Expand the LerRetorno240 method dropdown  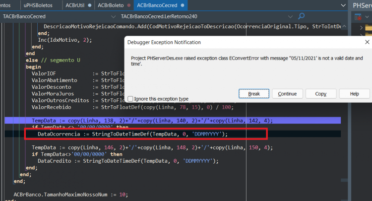click(x=290, y=16)
